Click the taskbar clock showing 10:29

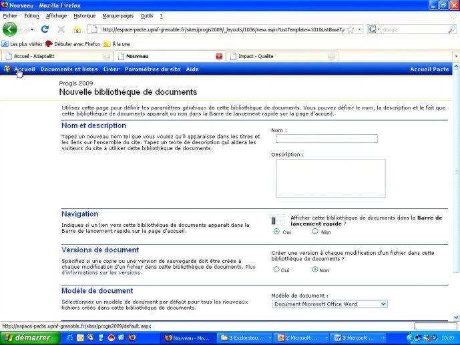click(447, 338)
